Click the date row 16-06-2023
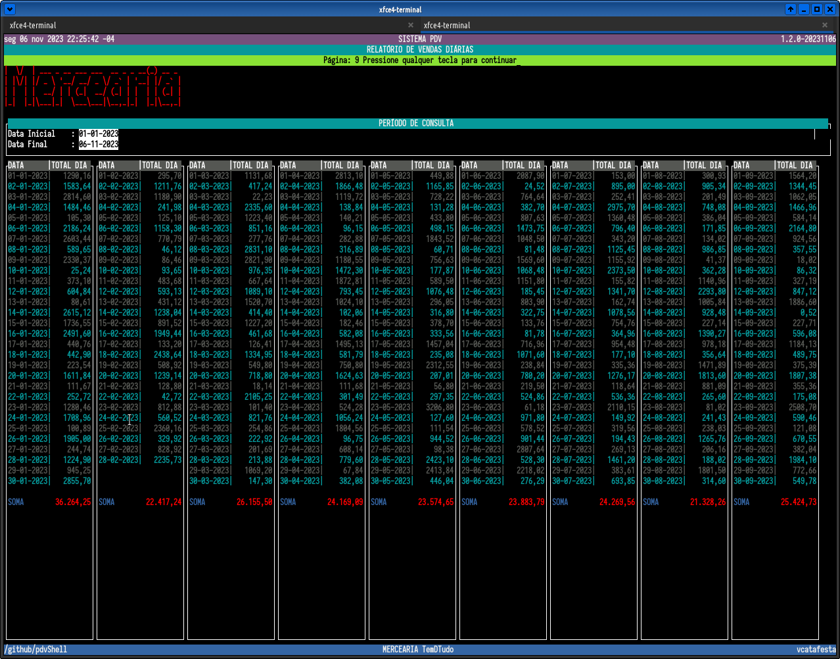 click(503, 333)
